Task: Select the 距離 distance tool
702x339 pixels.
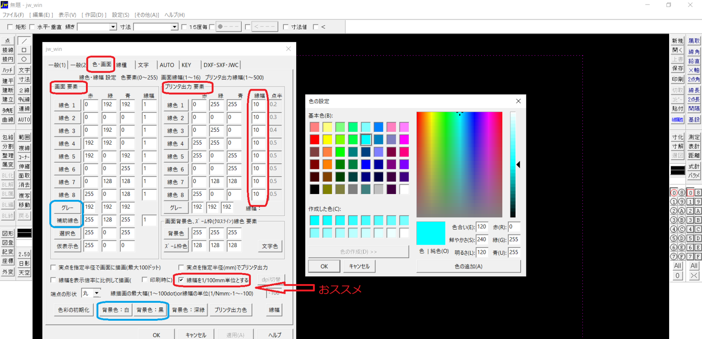Action: tap(694, 156)
